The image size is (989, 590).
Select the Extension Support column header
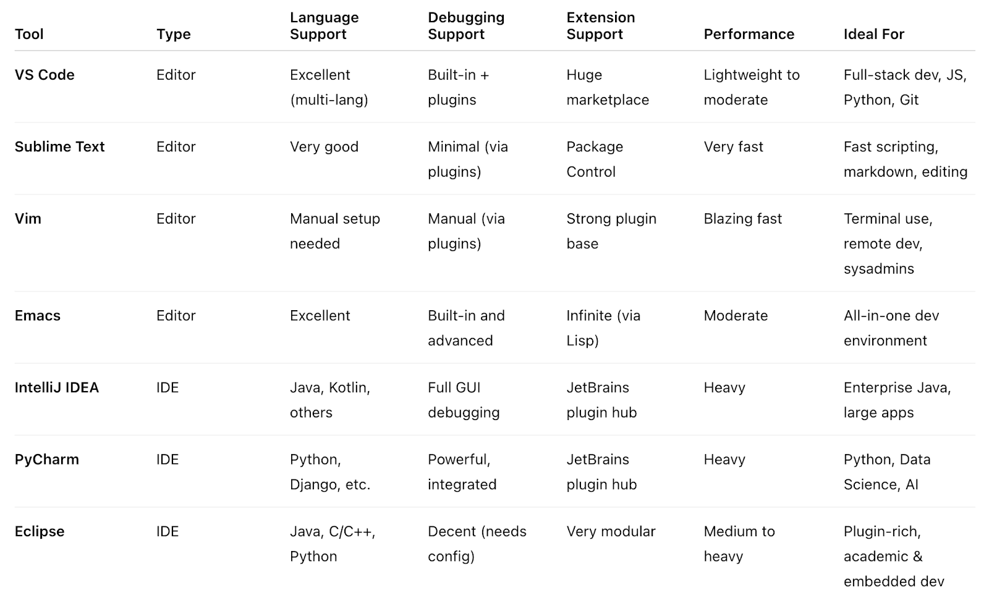pyautogui.click(x=600, y=26)
